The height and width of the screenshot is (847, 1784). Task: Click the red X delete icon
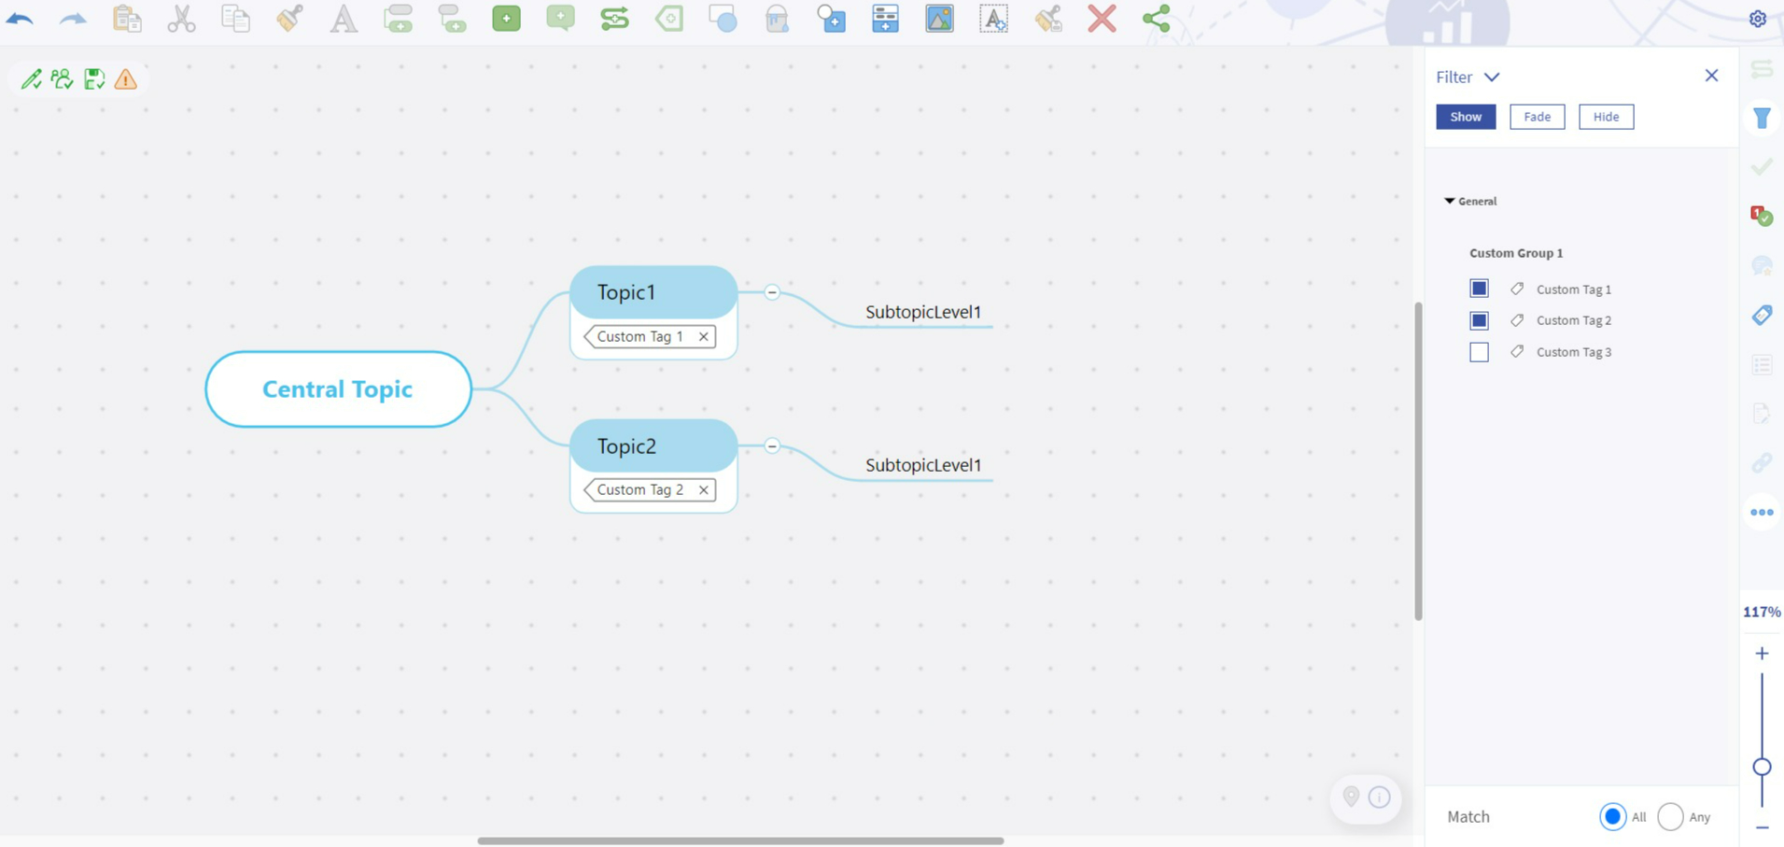pos(1102,19)
